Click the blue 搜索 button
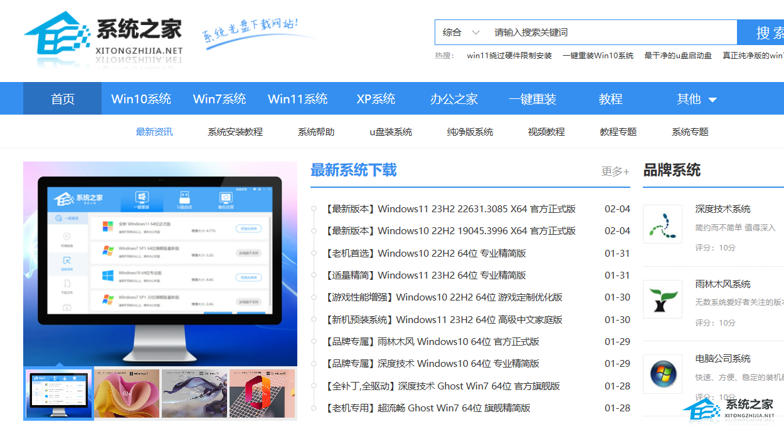The image size is (784, 427). [761, 33]
